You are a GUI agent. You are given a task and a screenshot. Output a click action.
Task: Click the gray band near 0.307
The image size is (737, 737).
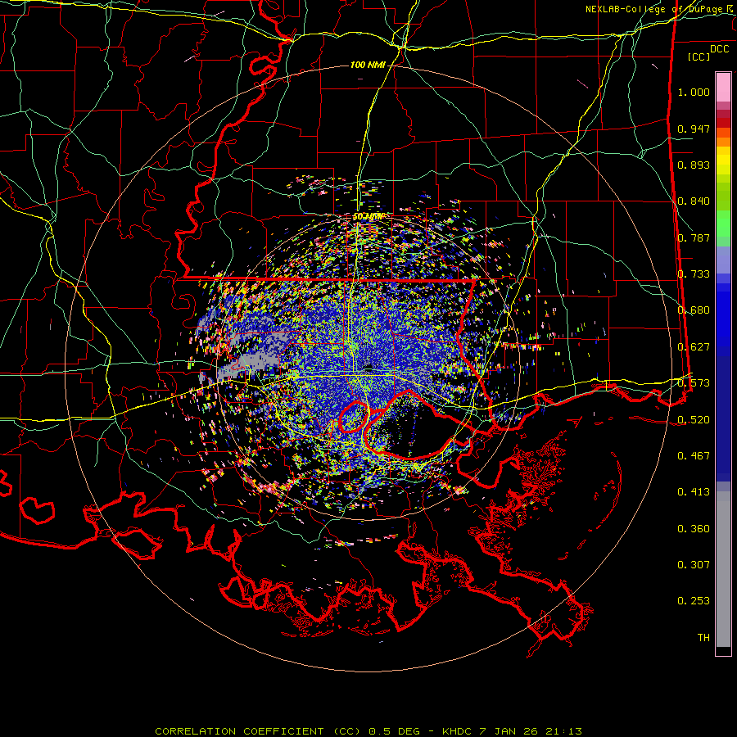coord(723,569)
